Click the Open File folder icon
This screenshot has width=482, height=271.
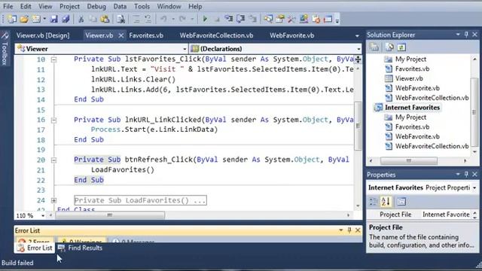tap(24, 19)
